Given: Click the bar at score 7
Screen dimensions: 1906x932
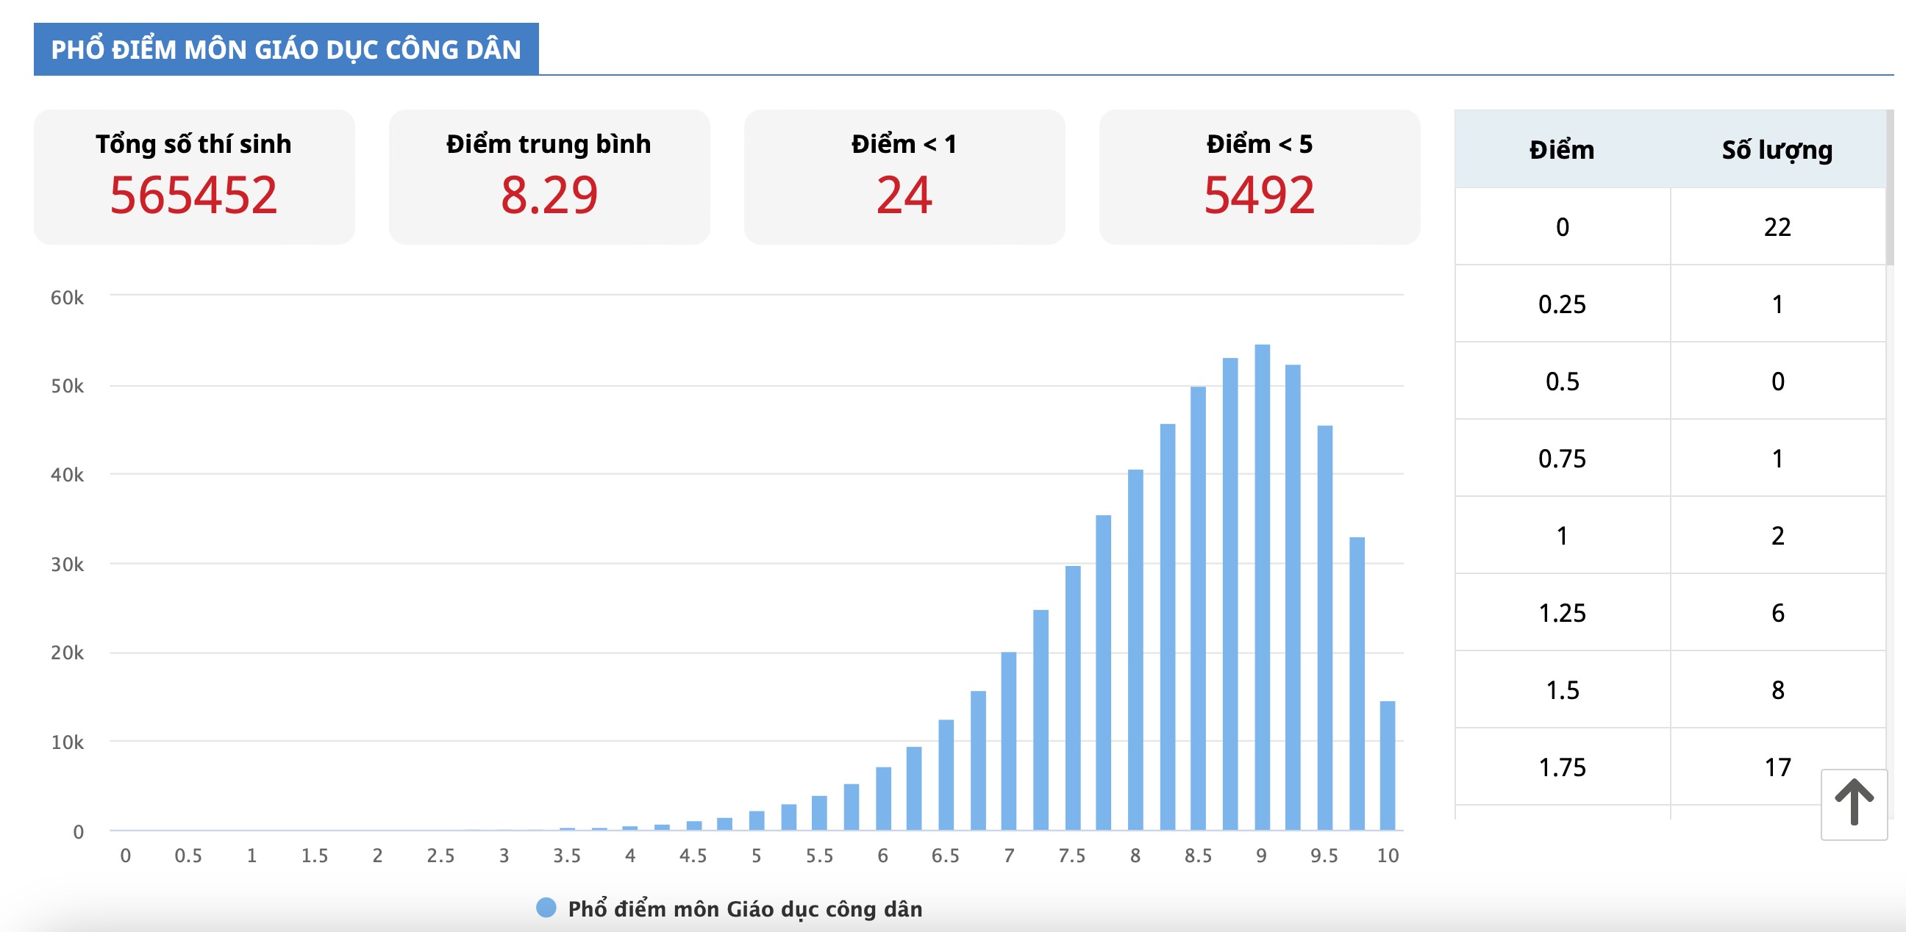Looking at the screenshot, I should click(x=1008, y=739).
